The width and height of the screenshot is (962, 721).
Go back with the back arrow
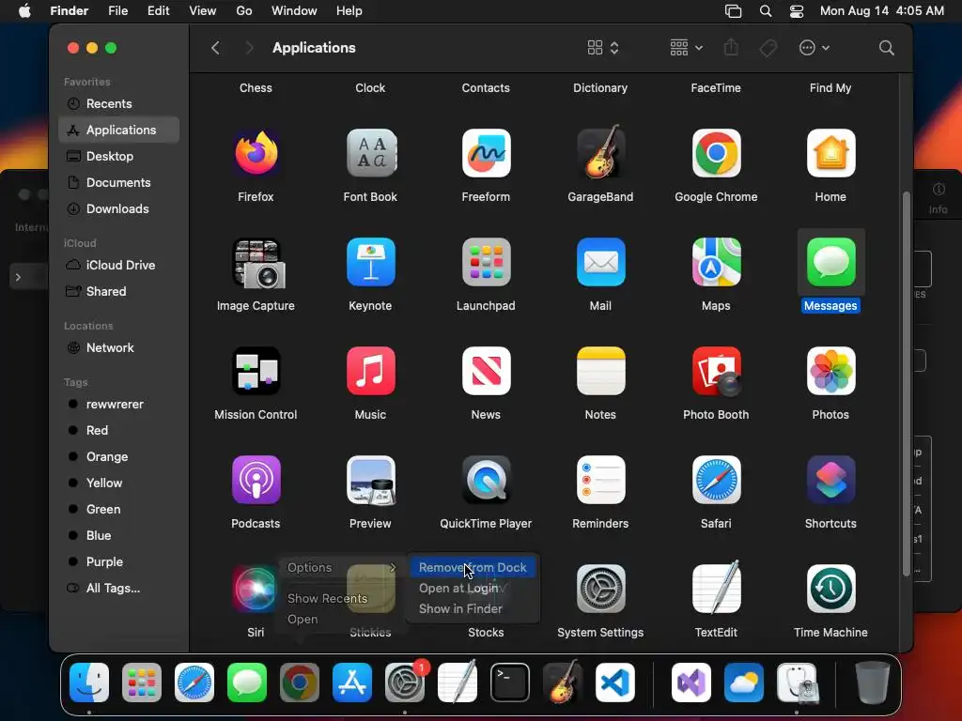pos(215,48)
